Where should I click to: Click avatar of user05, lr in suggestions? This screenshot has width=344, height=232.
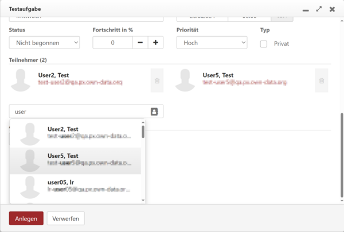tap(30, 187)
